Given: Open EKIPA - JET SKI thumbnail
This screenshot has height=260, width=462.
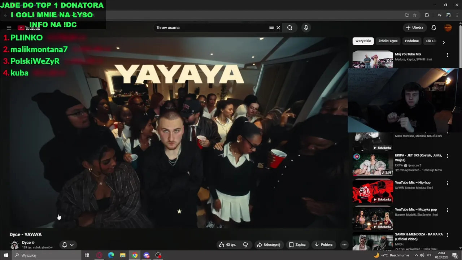Looking at the screenshot, I should tap(373, 164).
